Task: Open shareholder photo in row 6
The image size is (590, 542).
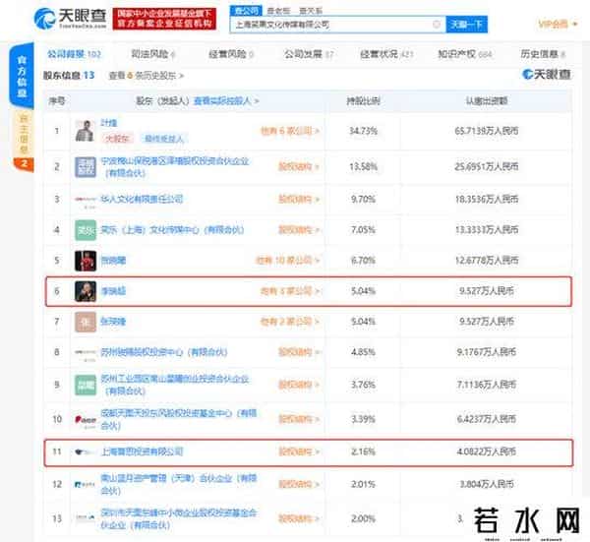Action: tap(86, 291)
